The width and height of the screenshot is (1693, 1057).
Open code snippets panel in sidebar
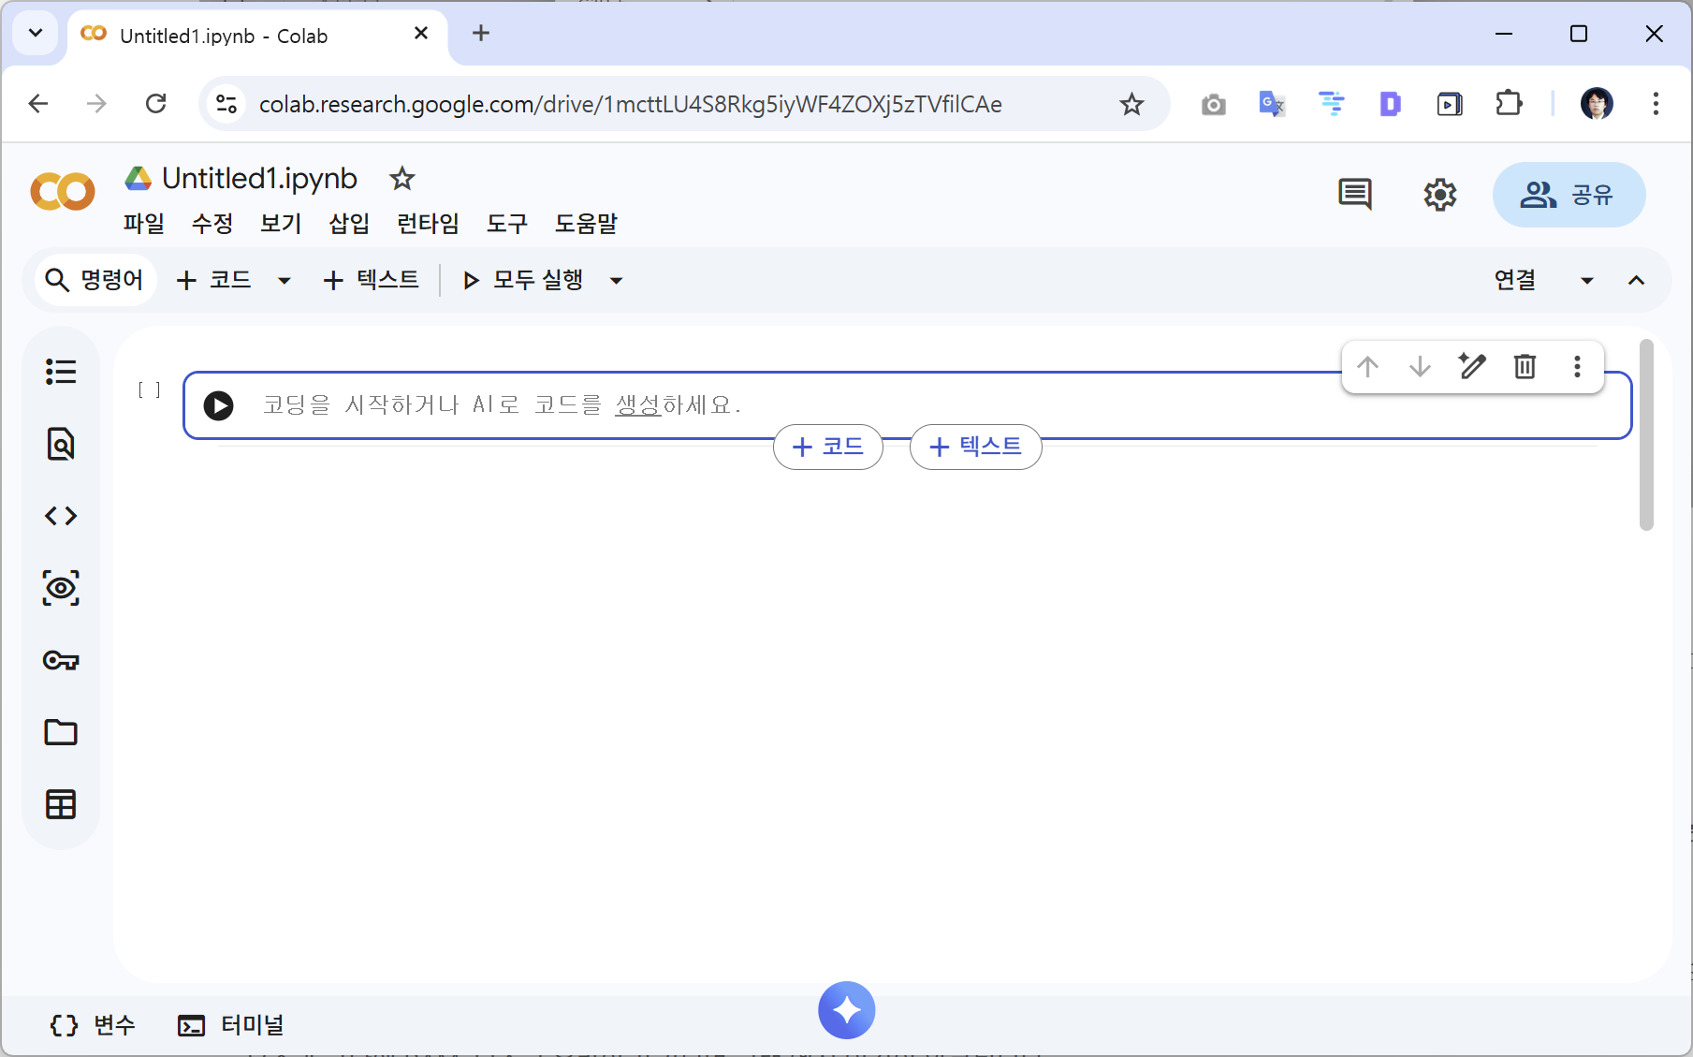61,516
